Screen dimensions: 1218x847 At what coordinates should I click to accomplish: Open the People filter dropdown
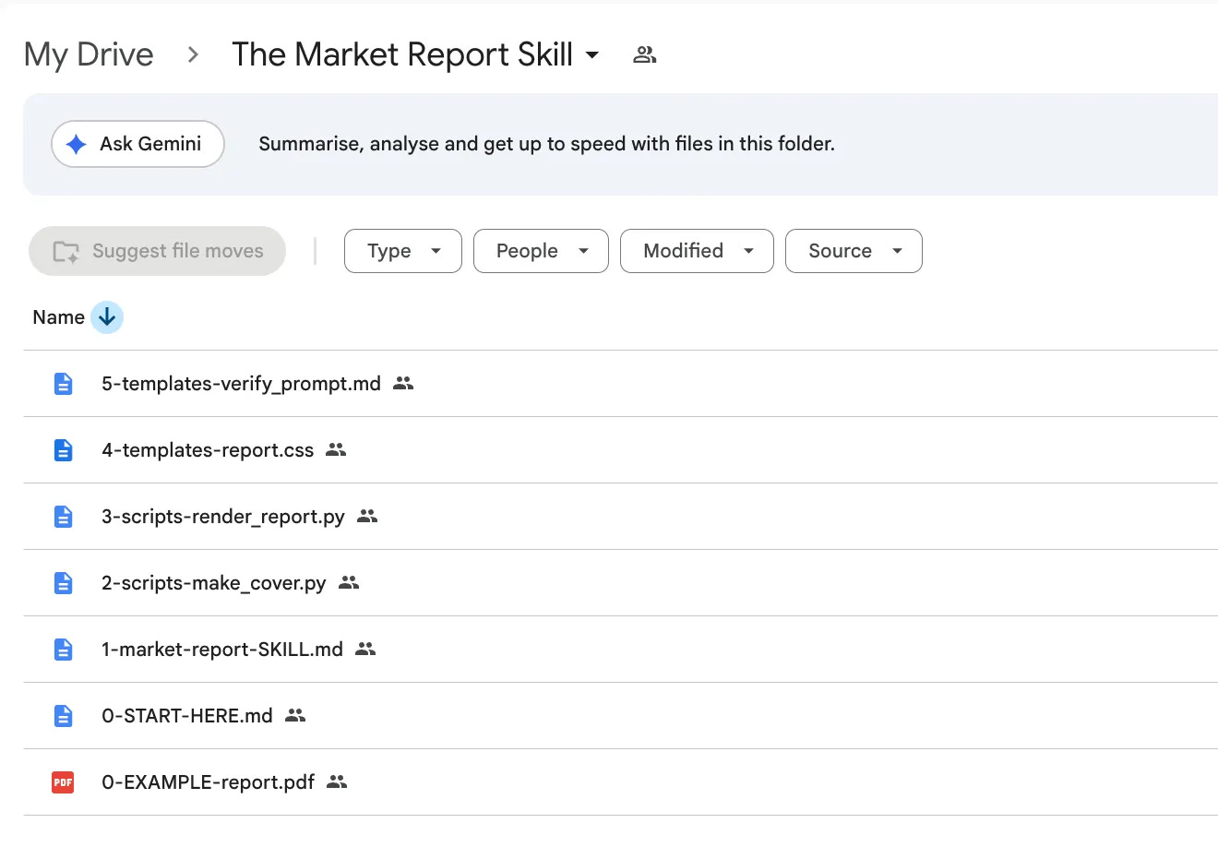(541, 251)
